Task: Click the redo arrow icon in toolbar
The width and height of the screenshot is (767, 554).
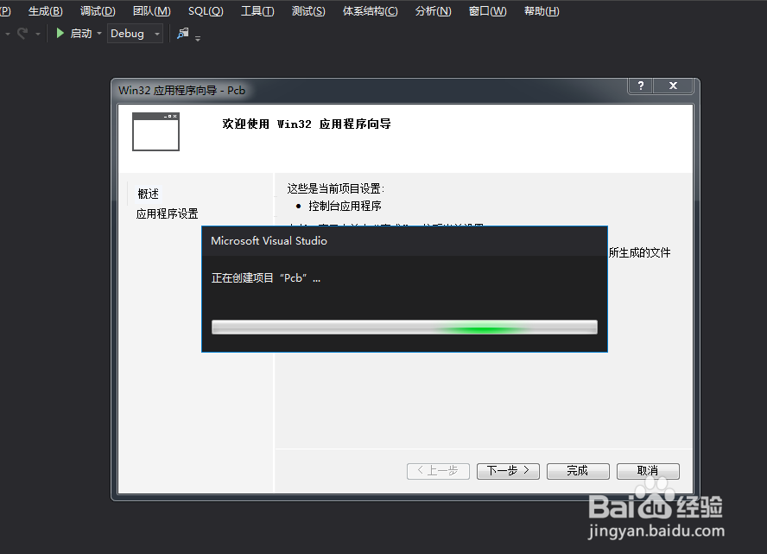Action: [22, 34]
